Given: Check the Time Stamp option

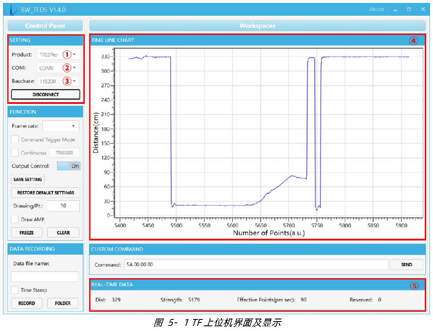Looking at the screenshot, I should pos(15,290).
